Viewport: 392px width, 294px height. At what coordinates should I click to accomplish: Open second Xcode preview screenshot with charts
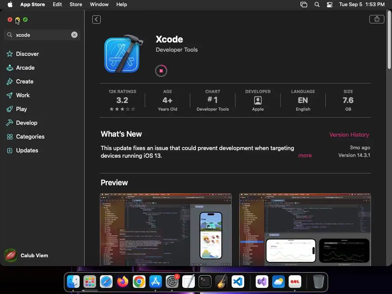point(305,230)
